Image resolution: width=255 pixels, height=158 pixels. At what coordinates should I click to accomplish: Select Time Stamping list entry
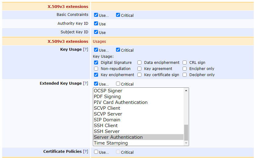[x=111, y=143]
